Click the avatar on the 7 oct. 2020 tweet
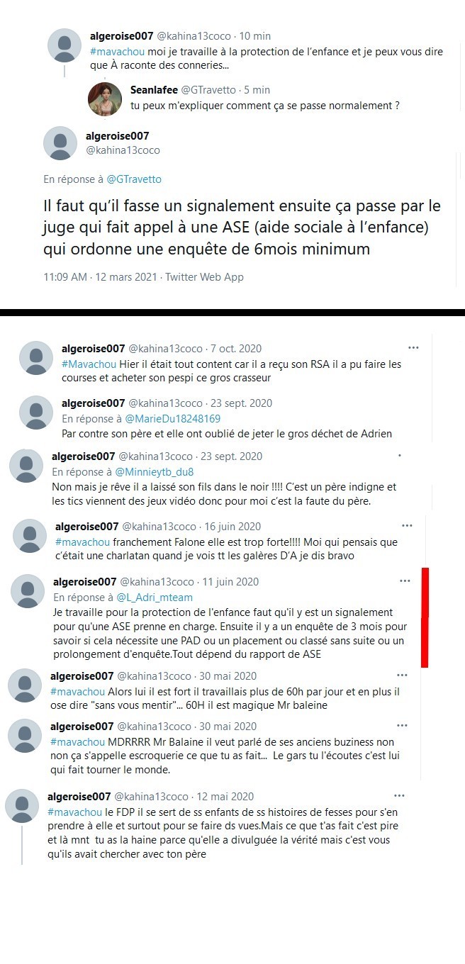The image size is (465, 964). [x=35, y=359]
